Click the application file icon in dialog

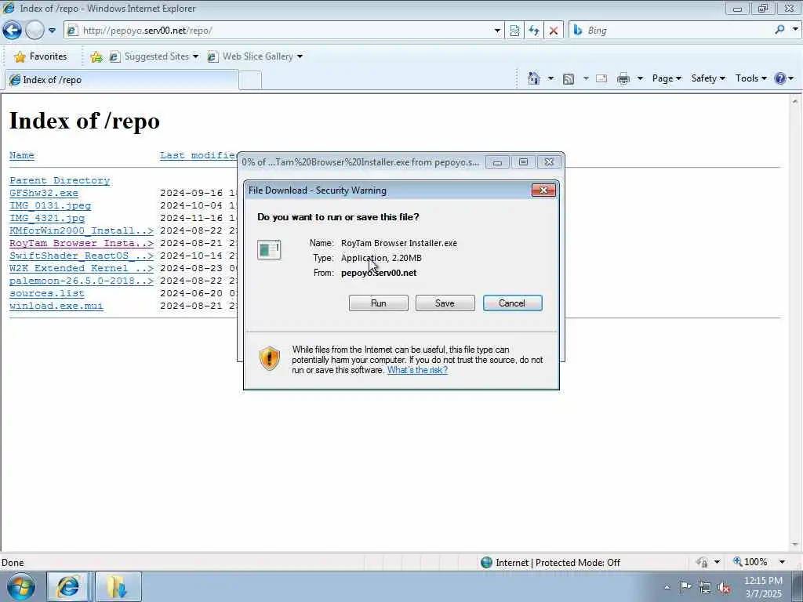(x=269, y=250)
